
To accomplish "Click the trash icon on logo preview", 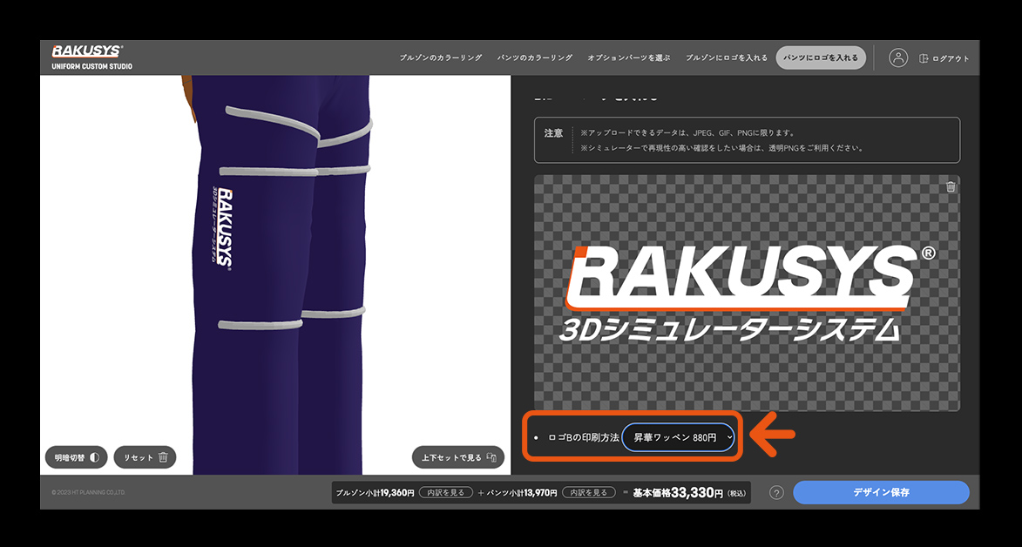I will pos(951,186).
